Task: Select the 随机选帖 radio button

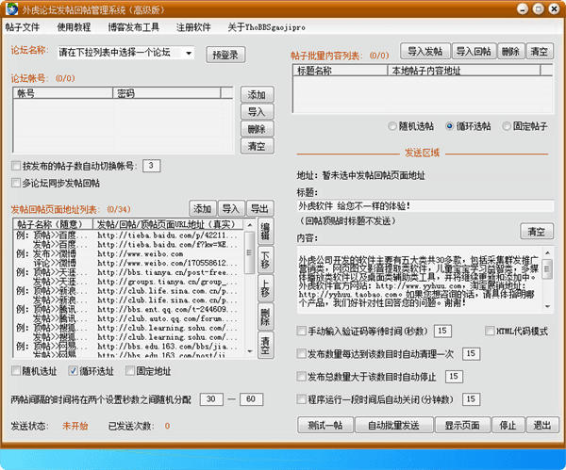Action: 394,126
